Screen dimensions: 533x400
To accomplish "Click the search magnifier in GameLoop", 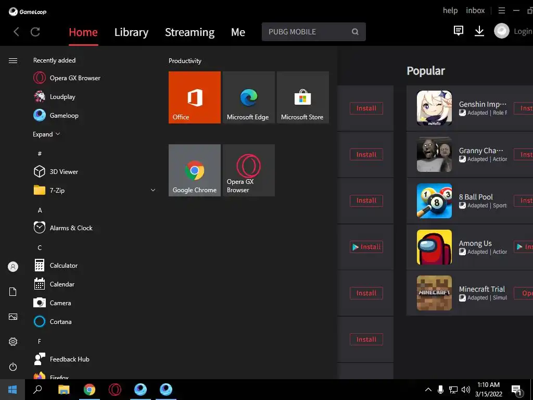I will tap(355, 32).
